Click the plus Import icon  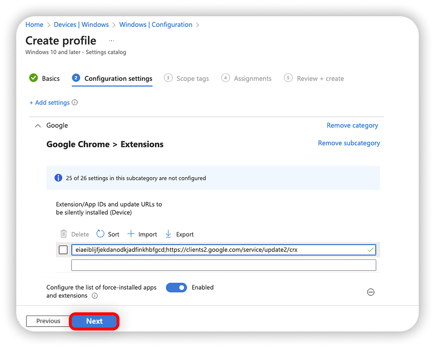point(131,234)
